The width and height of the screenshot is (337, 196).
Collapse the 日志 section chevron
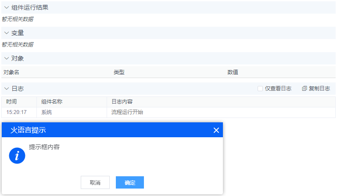tap(7, 89)
